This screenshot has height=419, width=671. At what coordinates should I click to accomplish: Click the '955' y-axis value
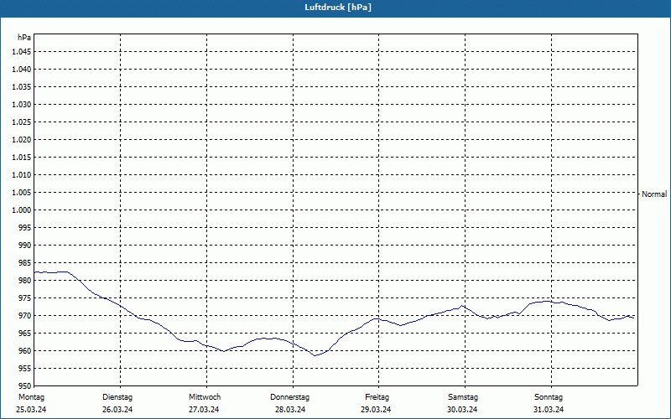25,368
